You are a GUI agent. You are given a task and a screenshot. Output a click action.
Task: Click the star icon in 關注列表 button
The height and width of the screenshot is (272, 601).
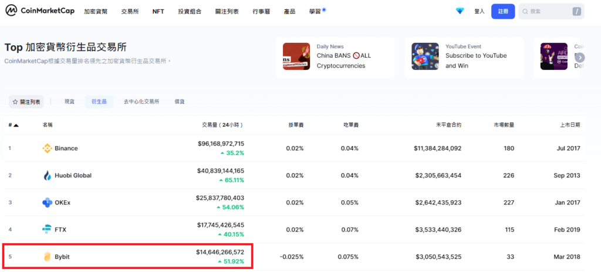[15, 102]
